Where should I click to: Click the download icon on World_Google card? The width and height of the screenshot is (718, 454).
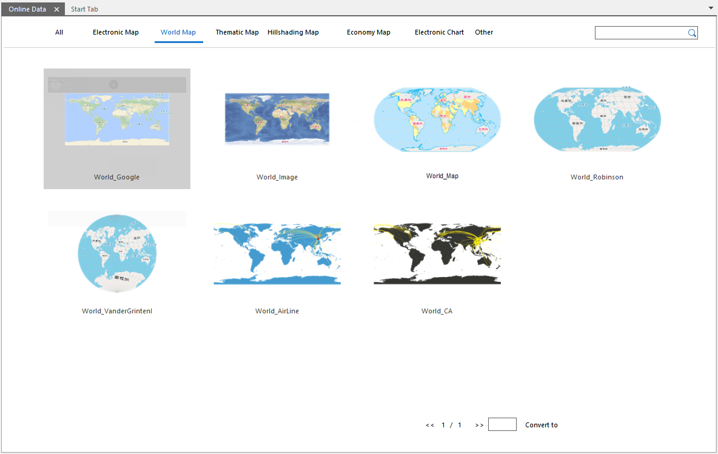[x=113, y=85]
